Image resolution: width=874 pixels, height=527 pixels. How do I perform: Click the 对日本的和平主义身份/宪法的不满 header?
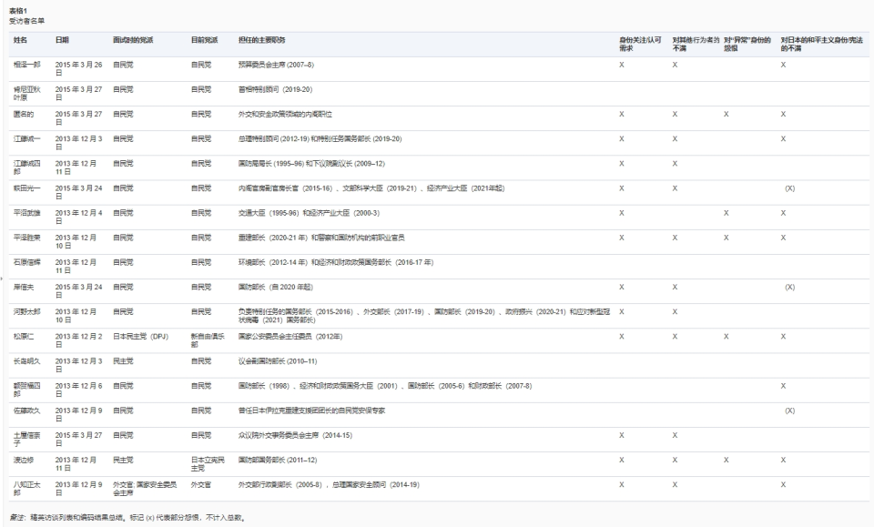pyautogui.click(x=821, y=44)
